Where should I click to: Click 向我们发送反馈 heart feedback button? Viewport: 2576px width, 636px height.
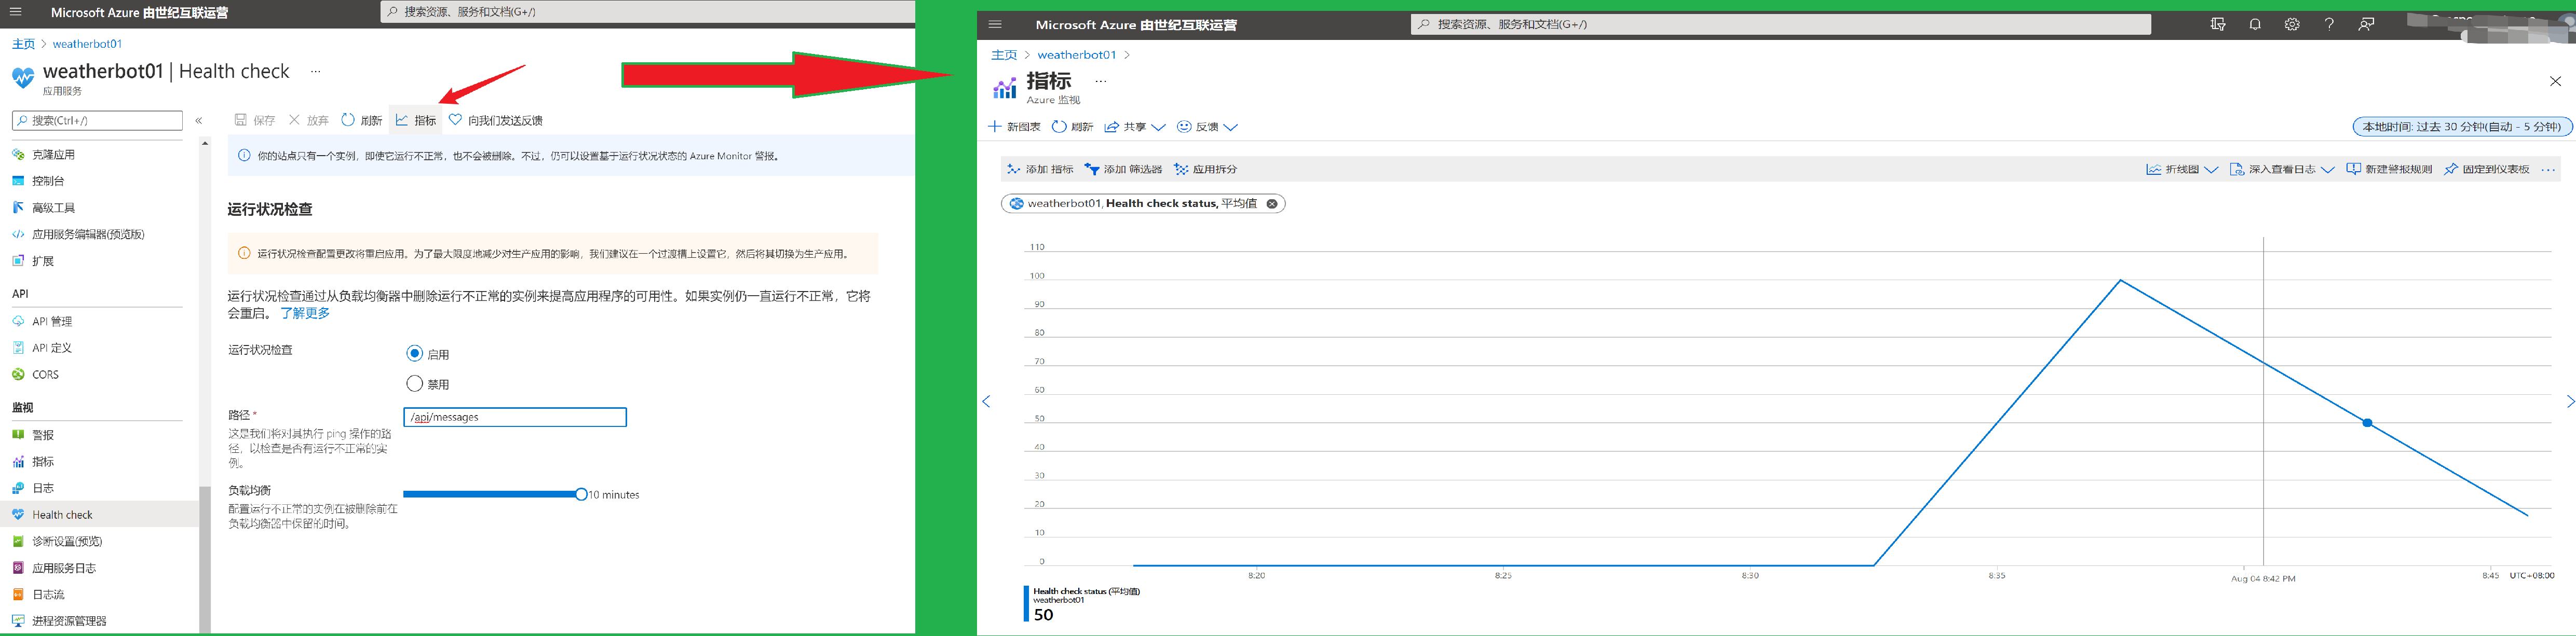click(496, 120)
